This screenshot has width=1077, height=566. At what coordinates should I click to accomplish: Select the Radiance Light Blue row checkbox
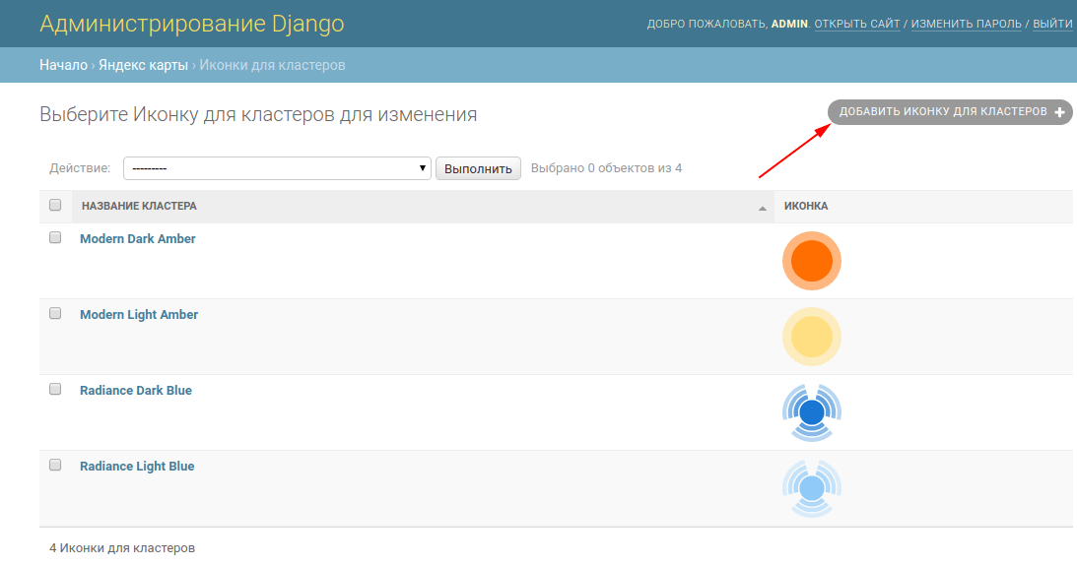[x=55, y=466]
